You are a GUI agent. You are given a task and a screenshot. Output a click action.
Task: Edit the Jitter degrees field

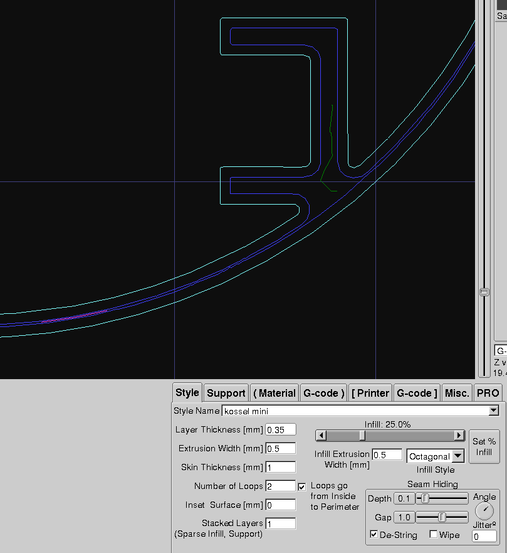click(484, 537)
